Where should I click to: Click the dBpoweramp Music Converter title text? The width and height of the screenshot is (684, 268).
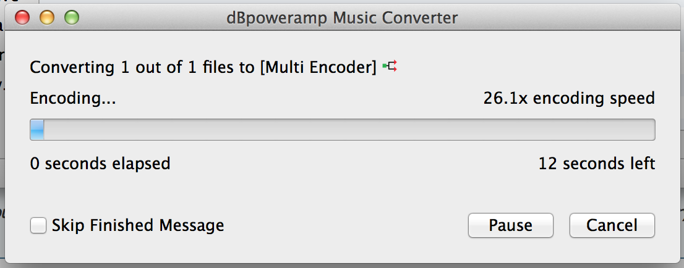[x=342, y=17]
